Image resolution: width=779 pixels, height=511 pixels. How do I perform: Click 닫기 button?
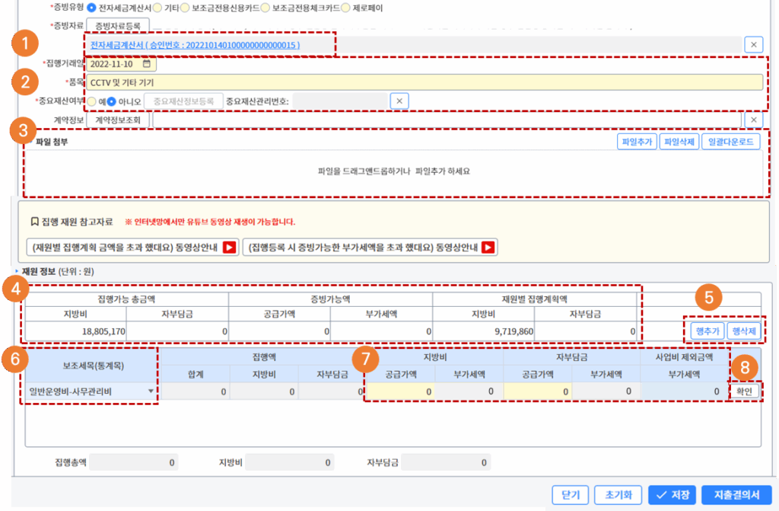tap(571, 495)
